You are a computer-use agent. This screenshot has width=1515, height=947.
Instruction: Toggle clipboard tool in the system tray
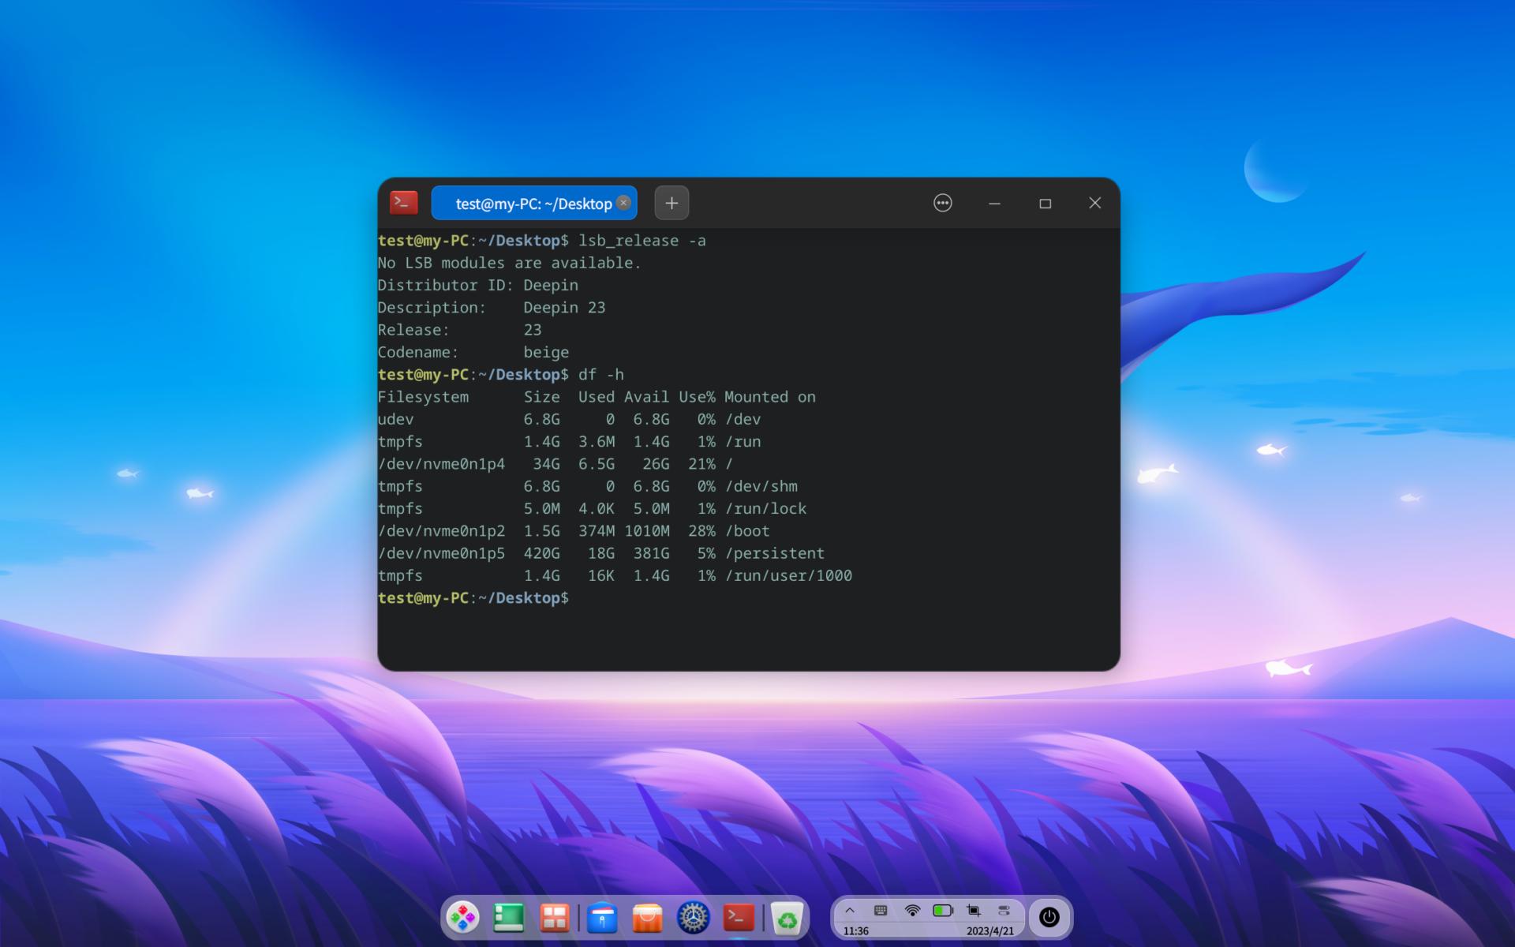tap(1003, 909)
